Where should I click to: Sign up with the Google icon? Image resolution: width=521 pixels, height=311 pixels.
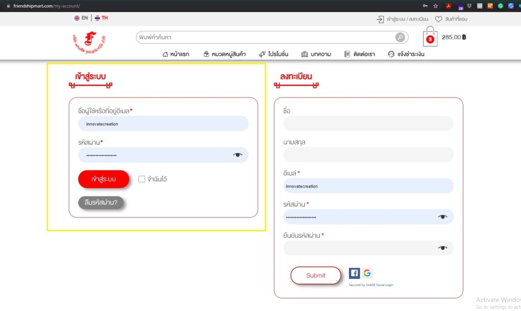coord(367,273)
